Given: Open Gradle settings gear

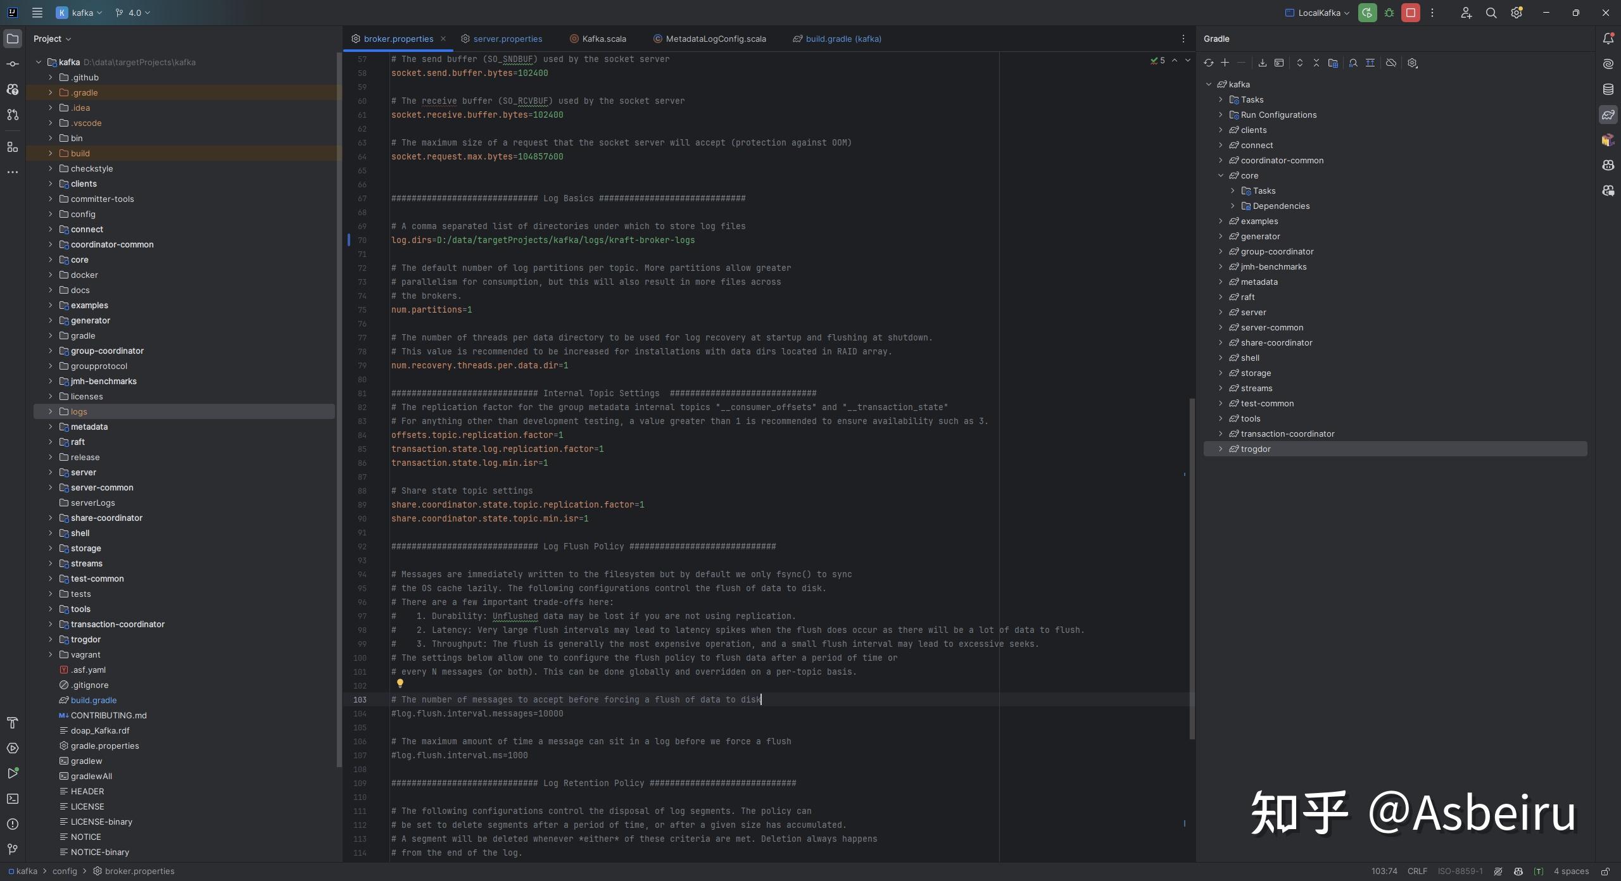Looking at the screenshot, I should [1412, 63].
